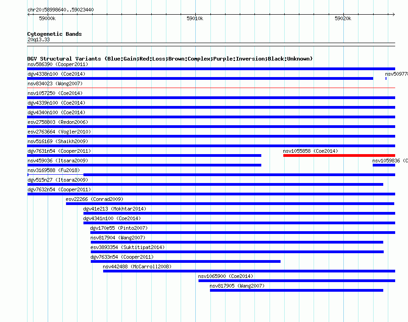Select the blue bar under dgv515n27
The image size is (408, 322).
coord(205,184)
